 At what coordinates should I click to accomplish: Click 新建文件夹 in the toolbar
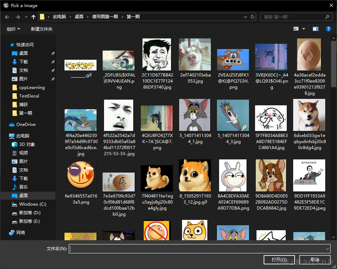(x=41, y=29)
